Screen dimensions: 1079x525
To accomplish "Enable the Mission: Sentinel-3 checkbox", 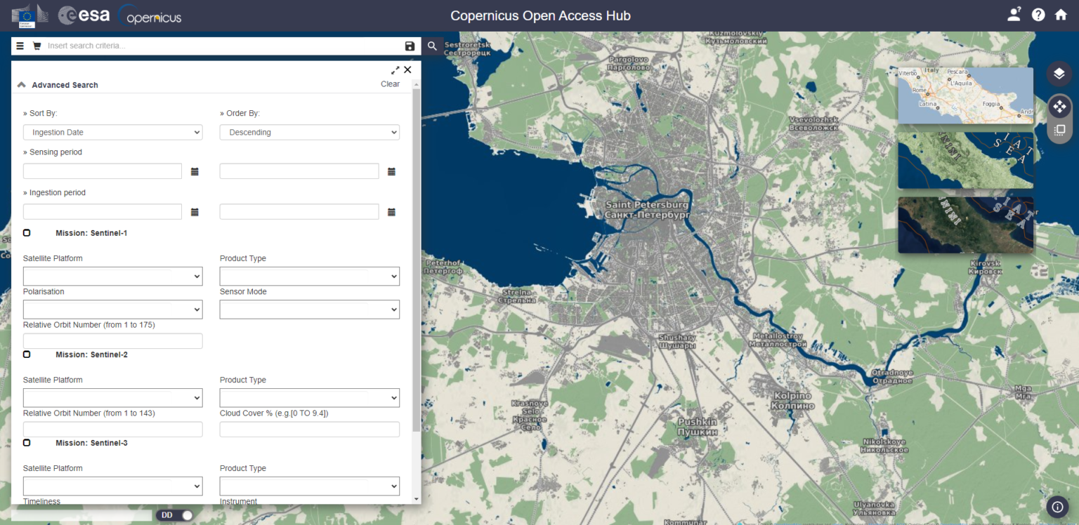I will click(27, 443).
